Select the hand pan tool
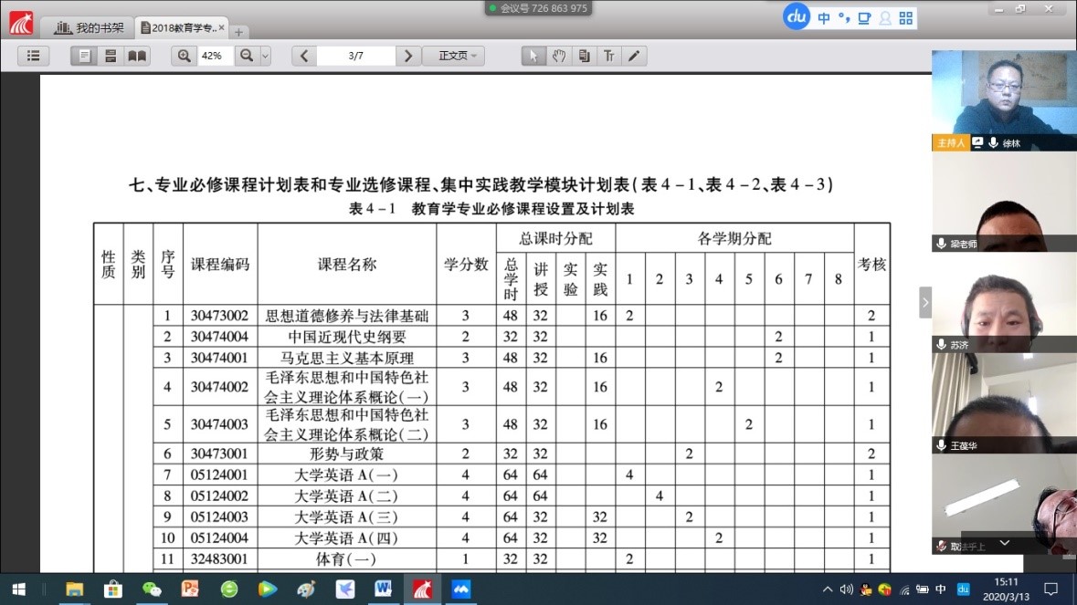Image resolution: width=1077 pixels, height=605 pixels. (558, 56)
